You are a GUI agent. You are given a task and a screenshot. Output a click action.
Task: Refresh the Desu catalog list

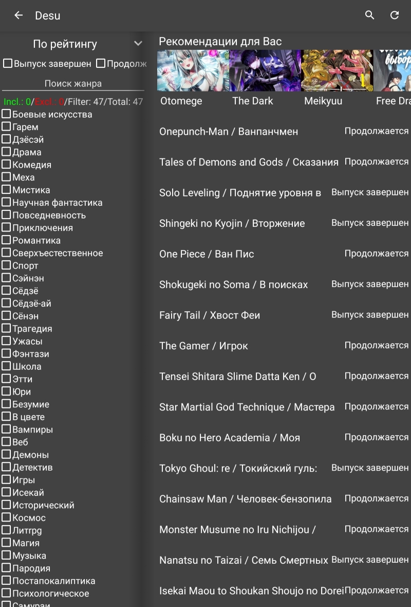(x=395, y=15)
